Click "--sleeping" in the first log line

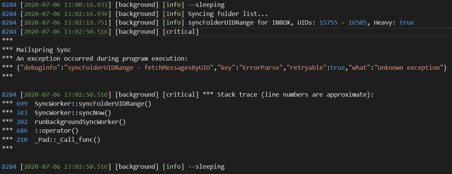[x=206, y=5]
